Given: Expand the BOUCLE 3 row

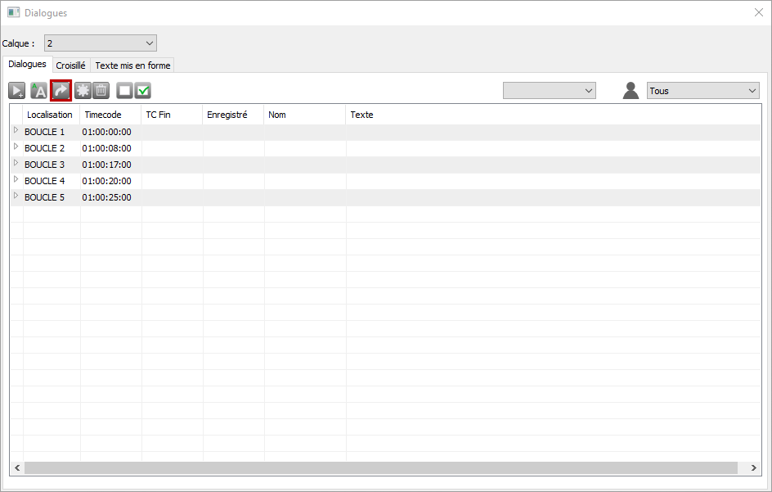Looking at the screenshot, I should coord(16,163).
